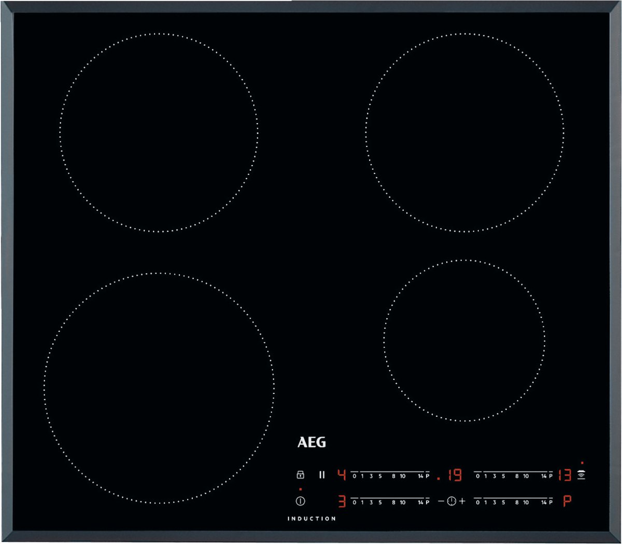Tap the red .19 timer display
Image resolution: width=622 pixels, height=544 pixels.
click(x=450, y=475)
